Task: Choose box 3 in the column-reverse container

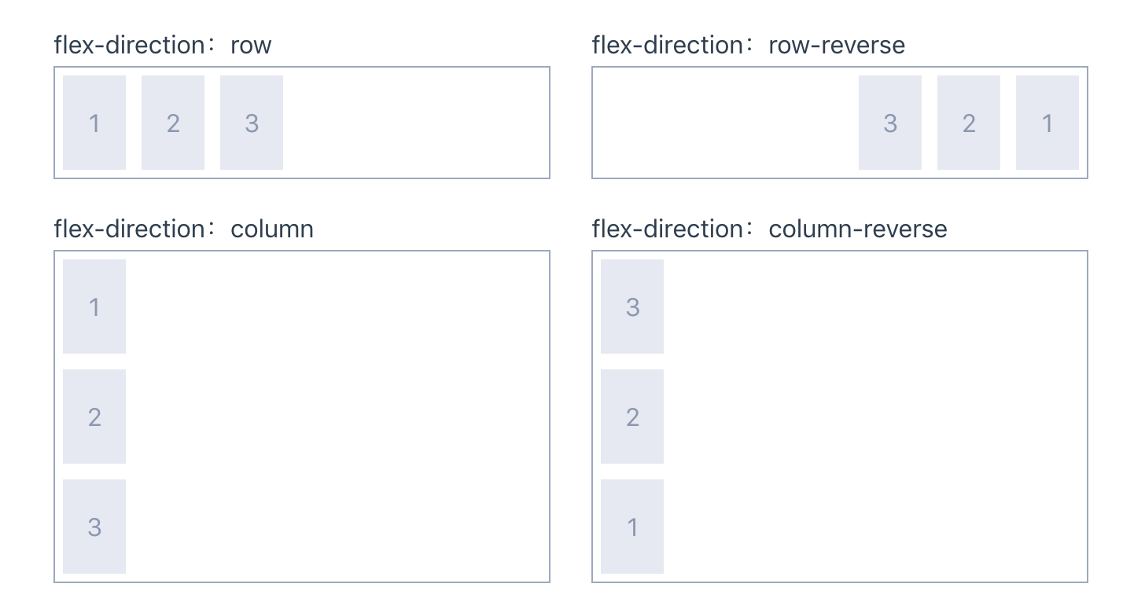Action: (632, 306)
